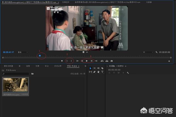Click the 未命名.prproj project file label
This screenshot has width=176, height=117.
point(11,70)
